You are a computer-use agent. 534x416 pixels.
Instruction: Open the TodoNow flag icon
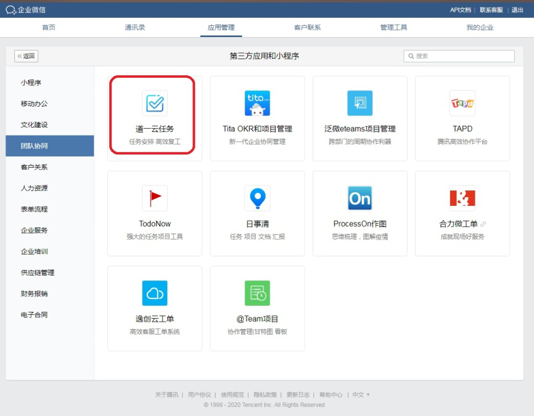pyautogui.click(x=154, y=198)
